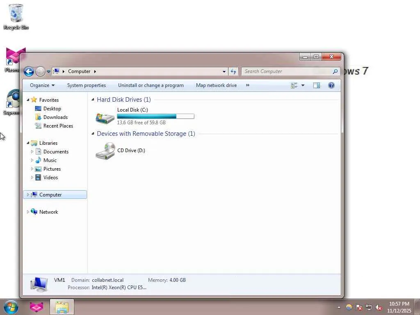Select Libraries in navigation pane
420x315 pixels.
click(x=44, y=143)
